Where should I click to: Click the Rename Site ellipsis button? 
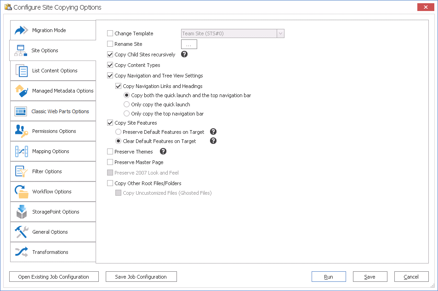[189, 44]
